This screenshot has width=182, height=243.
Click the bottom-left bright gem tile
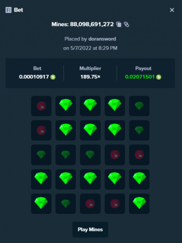coord(41,204)
